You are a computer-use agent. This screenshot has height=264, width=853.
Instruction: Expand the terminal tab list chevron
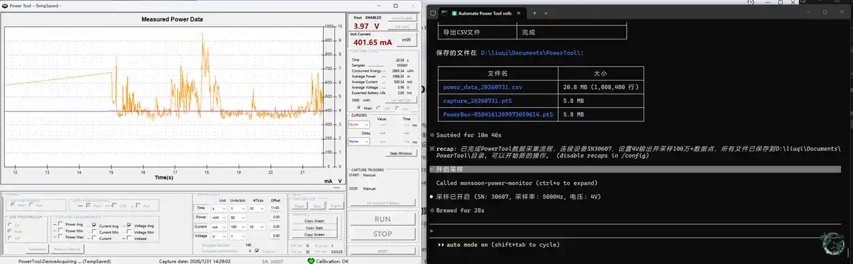(x=545, y=13)
